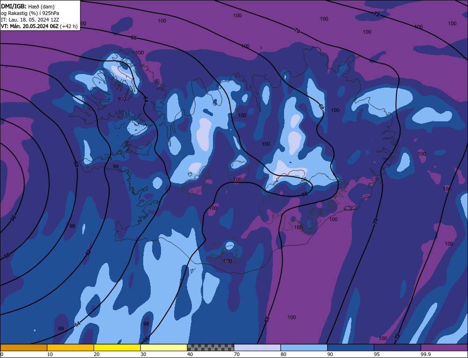Click the medium blue 90–95 legend swatch
Viewport: 468px width, 358px height.
[351, 348]
